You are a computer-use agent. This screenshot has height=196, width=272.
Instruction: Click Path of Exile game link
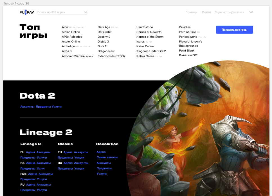[x=187, y=32]
